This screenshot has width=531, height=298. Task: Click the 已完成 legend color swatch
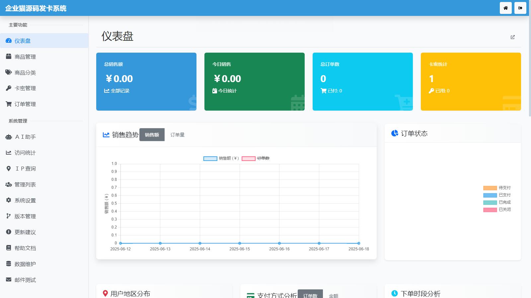(x=490, y=202)
